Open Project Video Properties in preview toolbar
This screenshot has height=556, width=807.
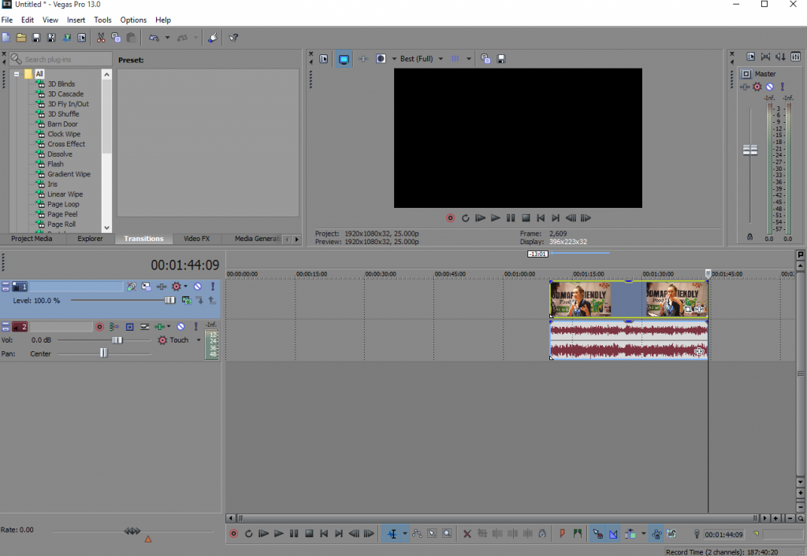(324, 58)
